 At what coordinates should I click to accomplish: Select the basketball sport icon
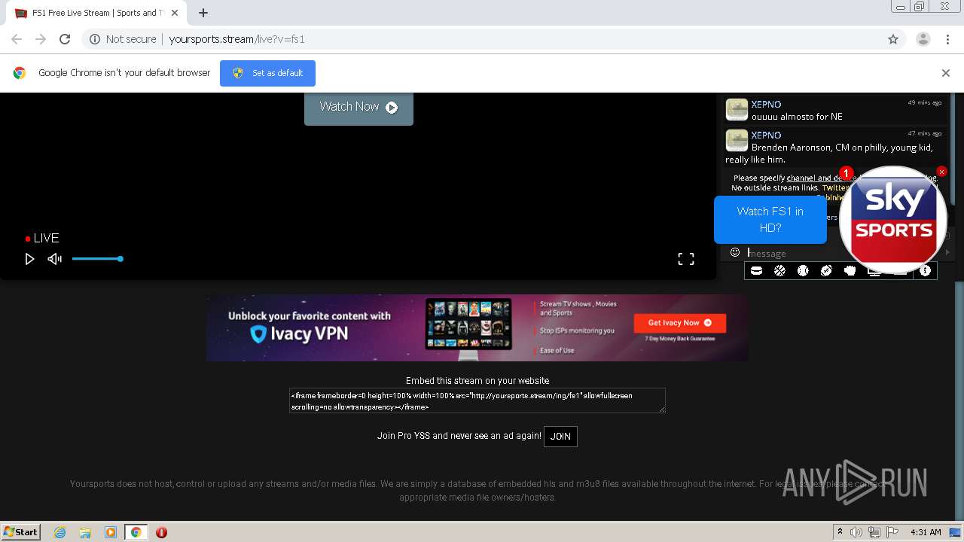pos(779,271)
